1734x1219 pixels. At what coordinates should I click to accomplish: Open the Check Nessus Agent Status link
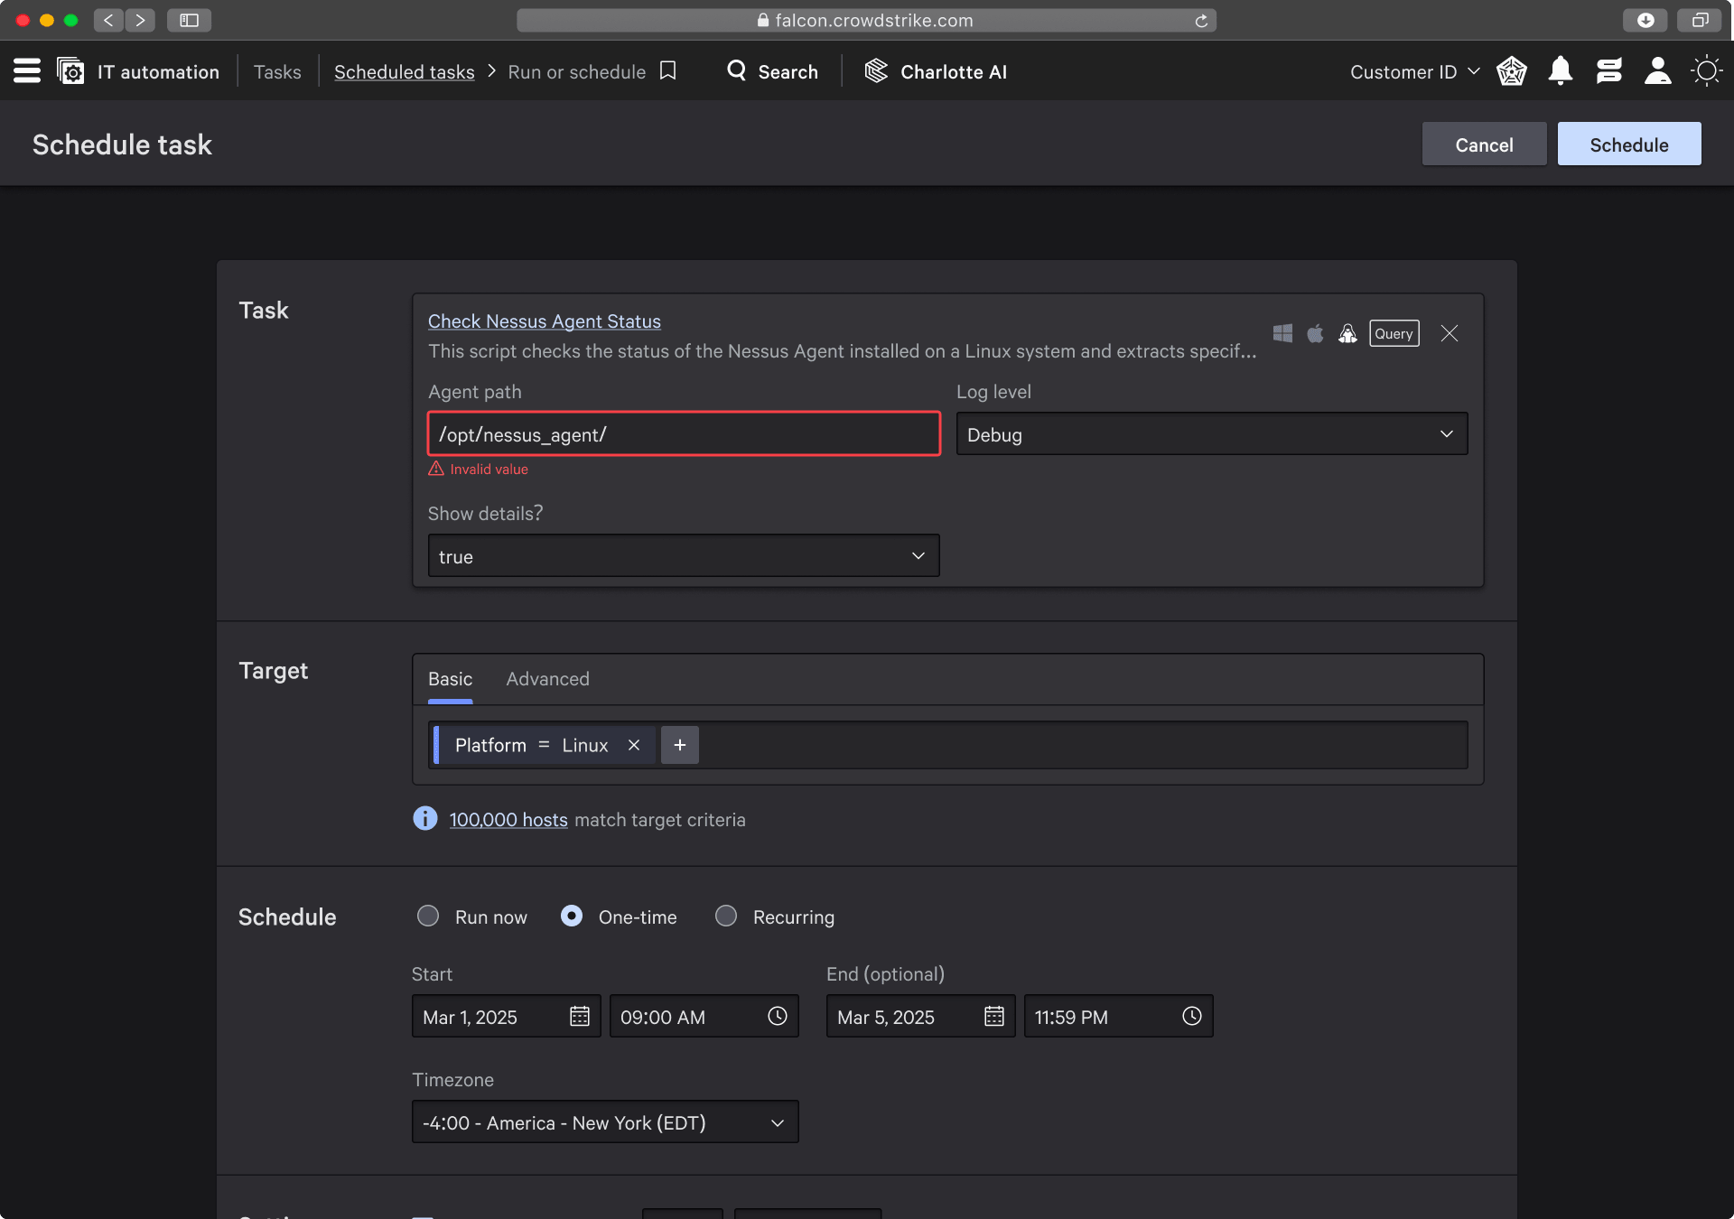pyautogui.click(x=545, y=321)
